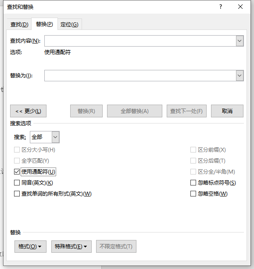Close the 查找和替换 dialog
Image resolution: width=254 pixels, height=269 pixels.
[240, 7]
